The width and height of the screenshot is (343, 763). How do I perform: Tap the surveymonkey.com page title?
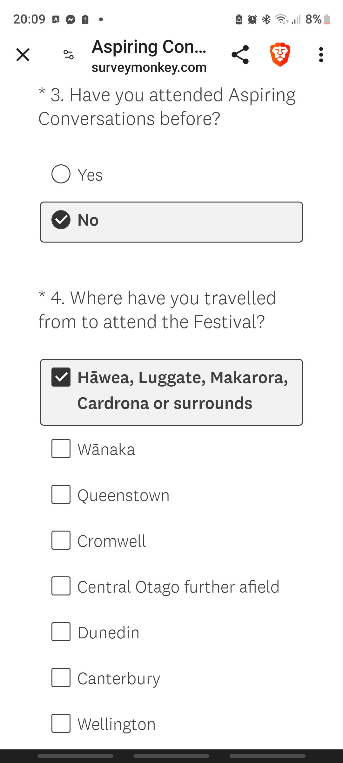pos(149,56)
